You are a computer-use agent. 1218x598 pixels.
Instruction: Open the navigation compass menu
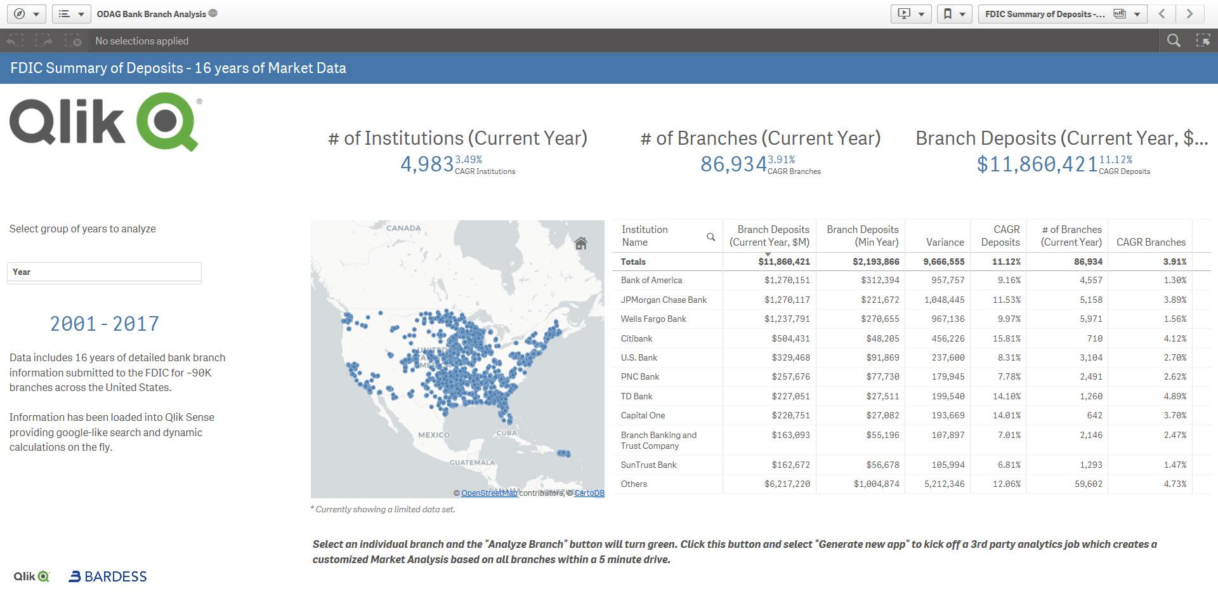pyautogui.click(x=26, y=14)
